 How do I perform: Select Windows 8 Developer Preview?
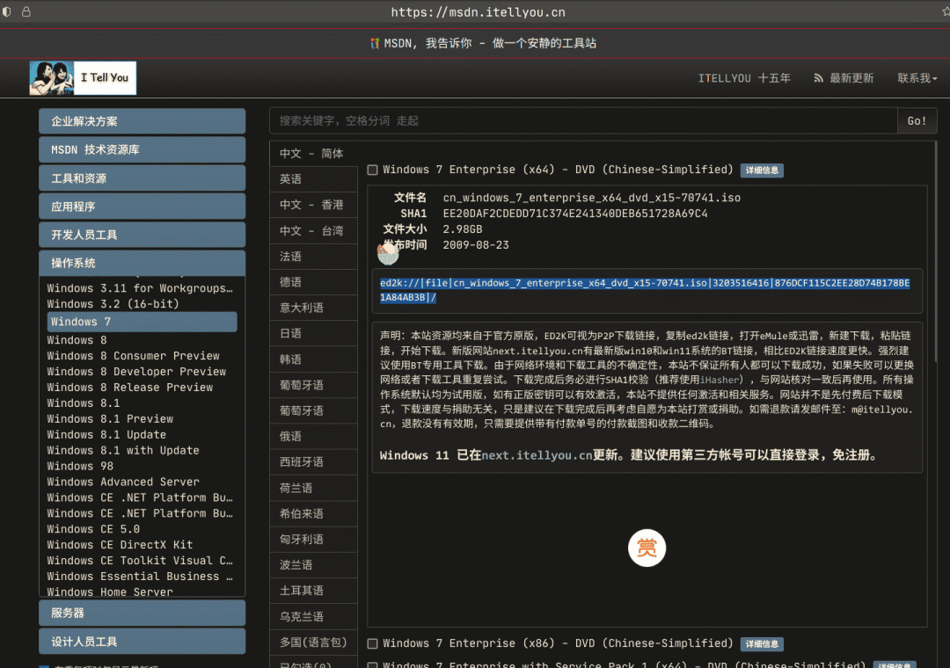pos(136,372)
